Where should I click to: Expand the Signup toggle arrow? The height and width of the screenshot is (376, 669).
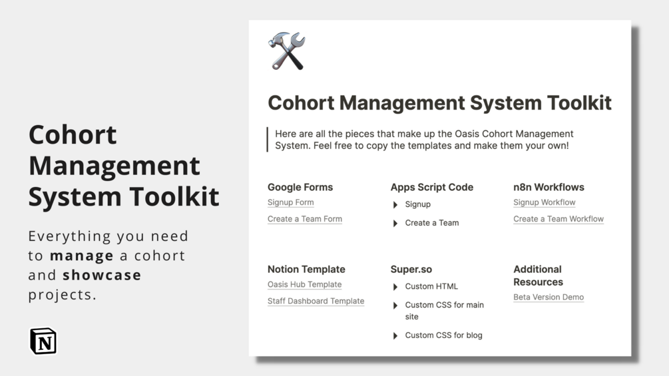[395, 205]
